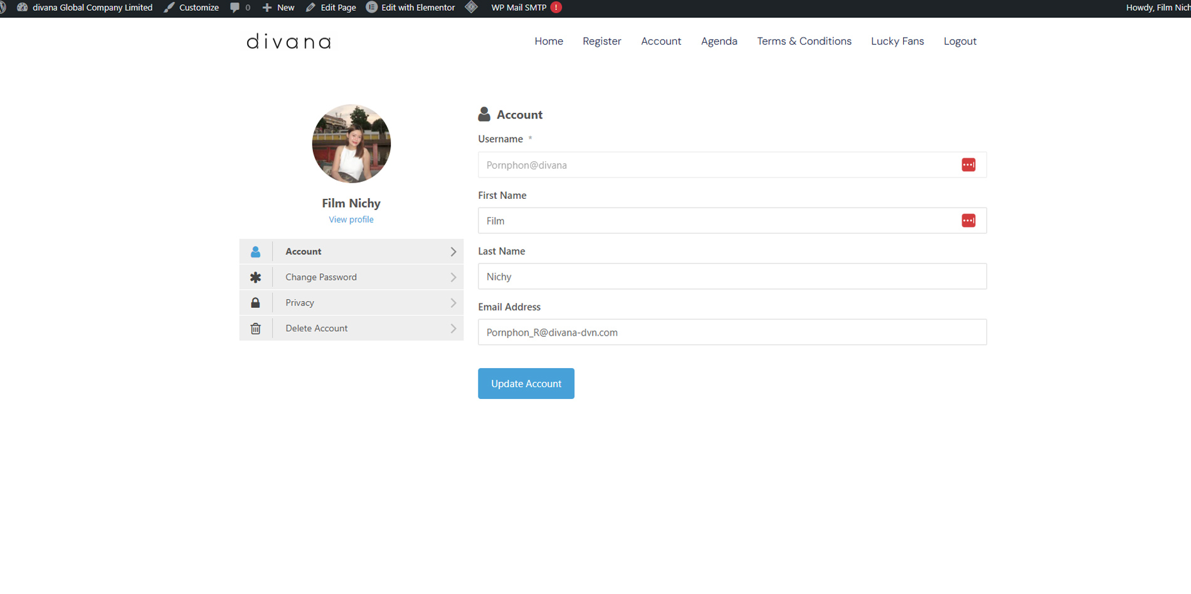Expand the Delete Account chevron arrow
The width and height of the screenshot is (1191, 594).
pos(453,329)
